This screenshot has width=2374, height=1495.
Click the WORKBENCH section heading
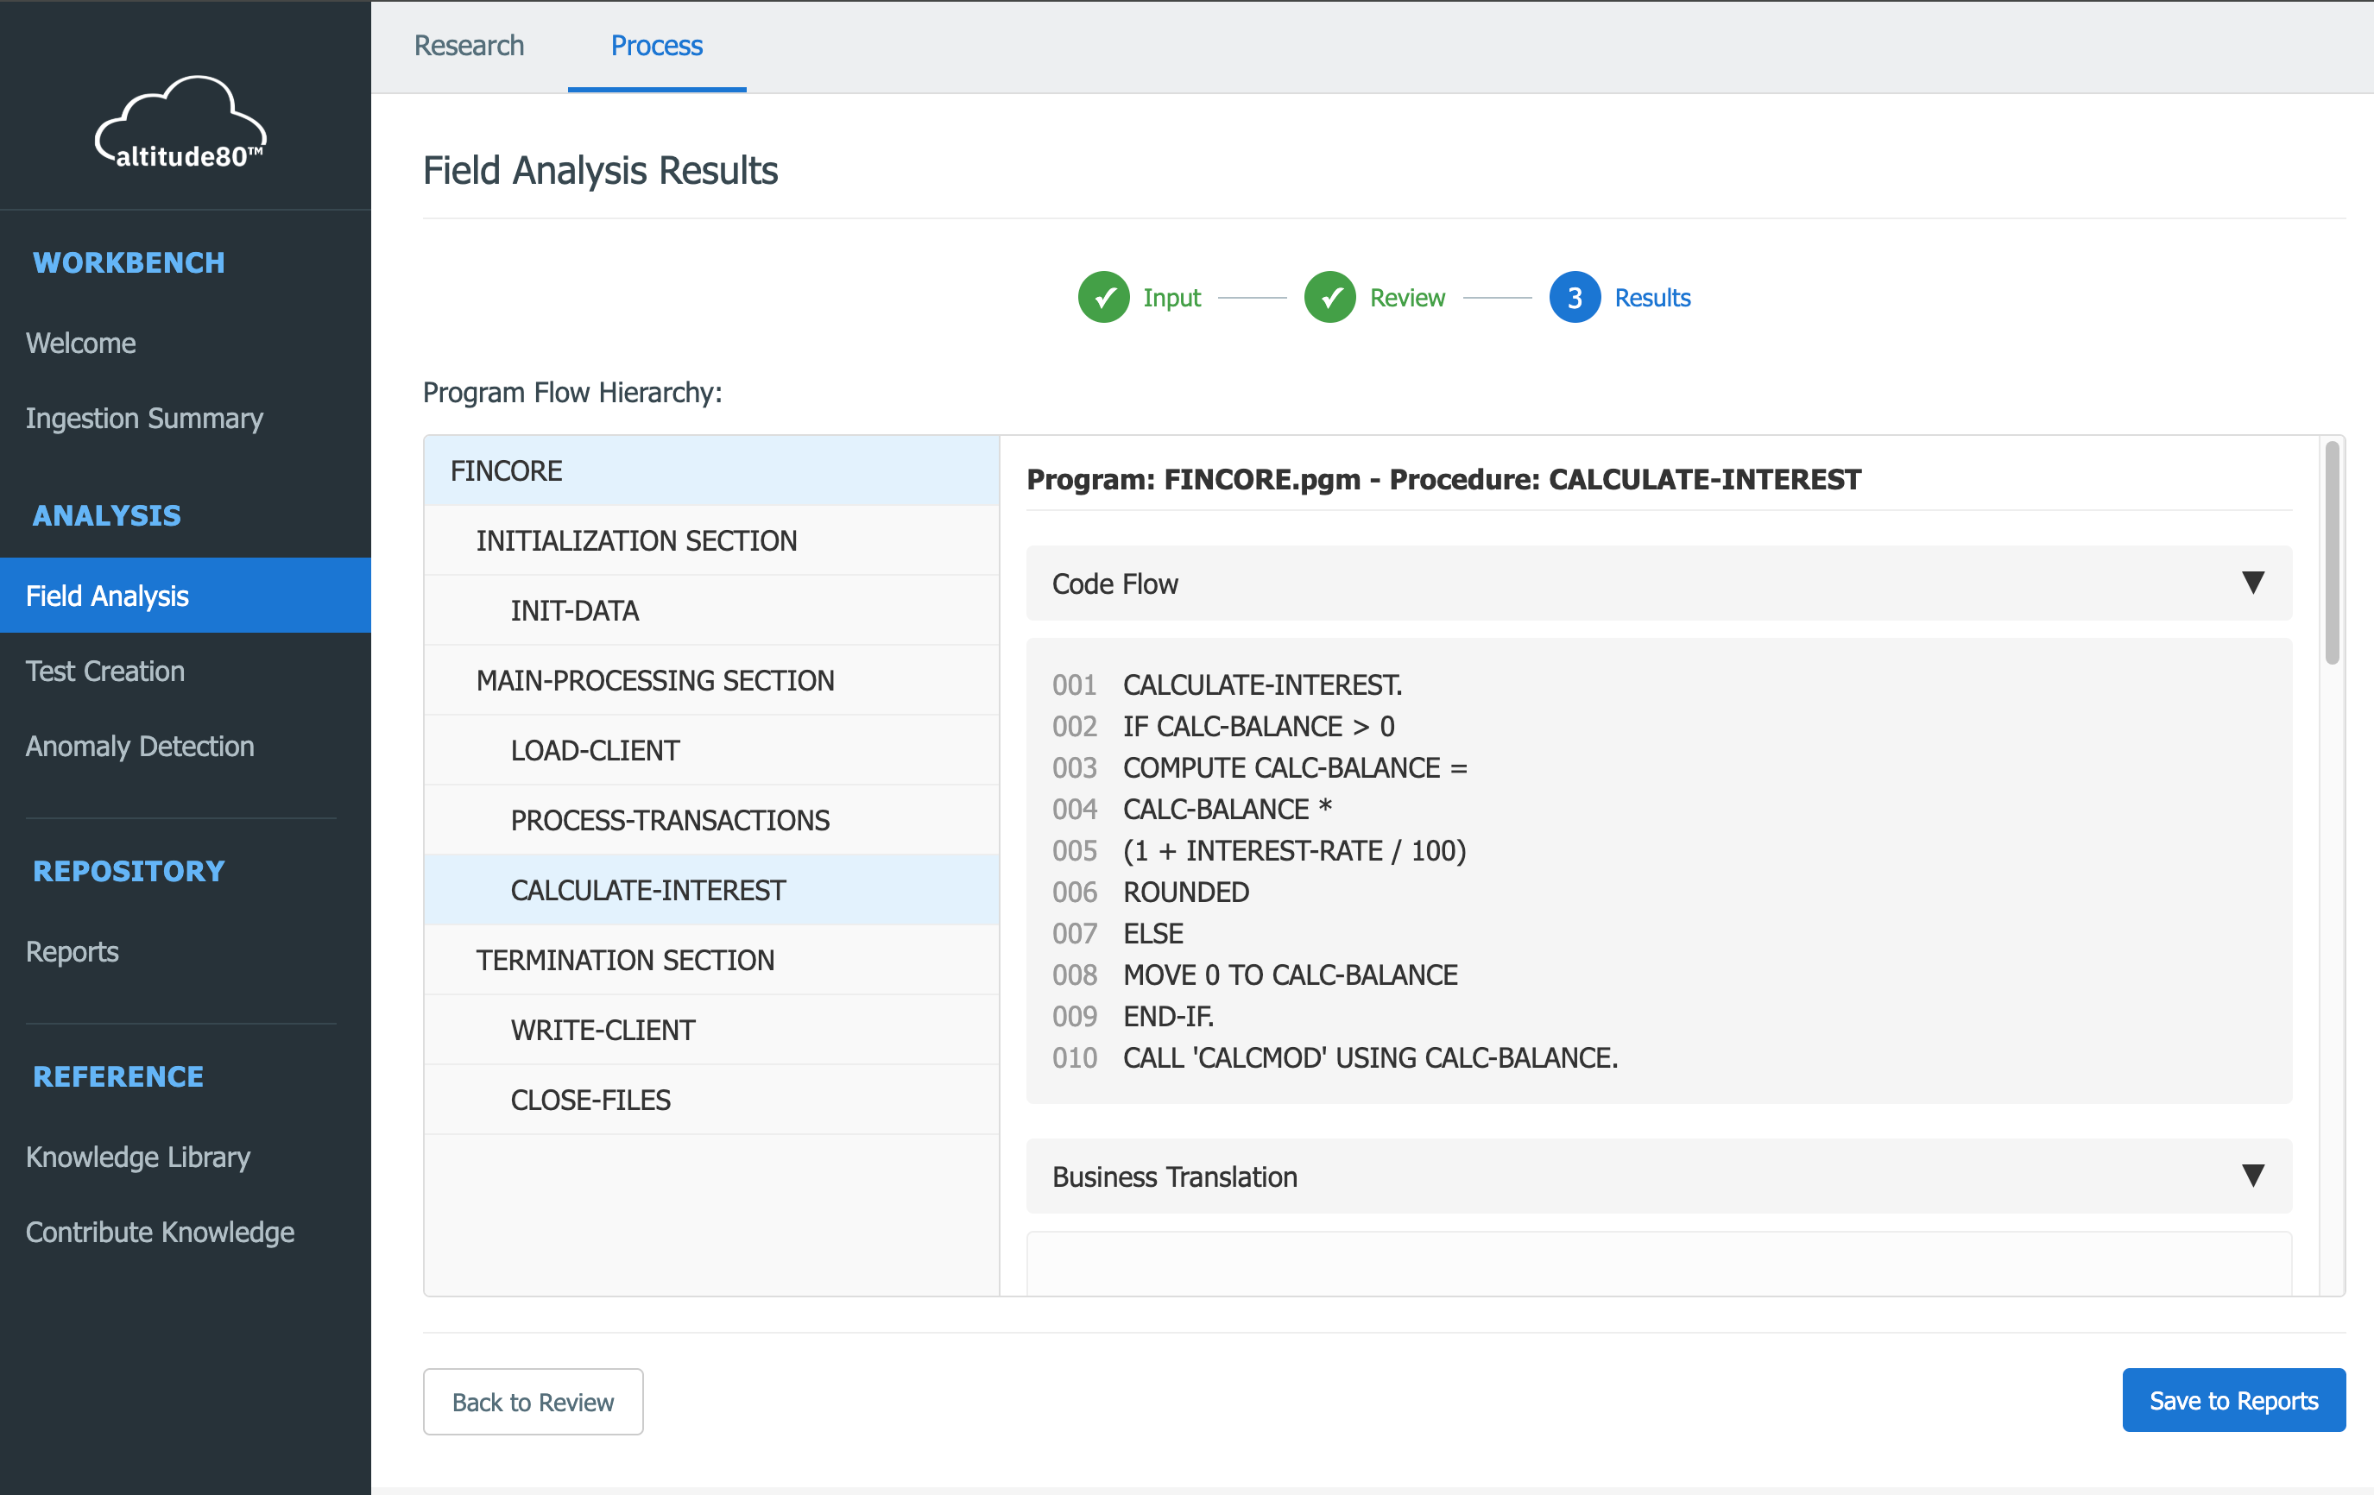pyautogui.click(x=129, y=263)
